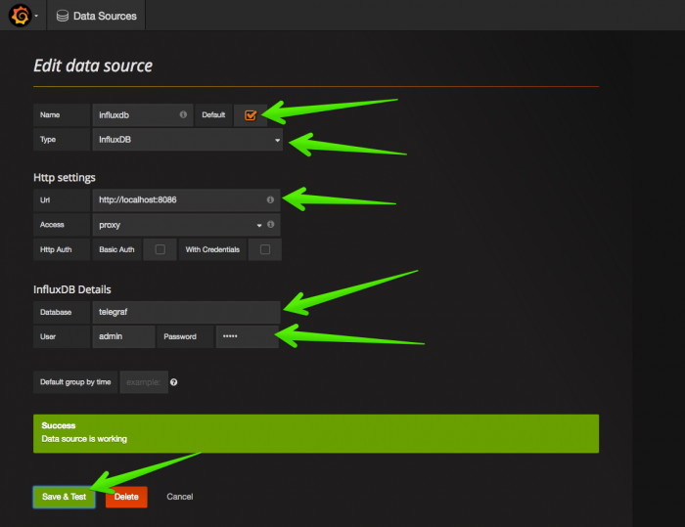Click info icon in Name field
685x527 pixels.
pos(183,114)
